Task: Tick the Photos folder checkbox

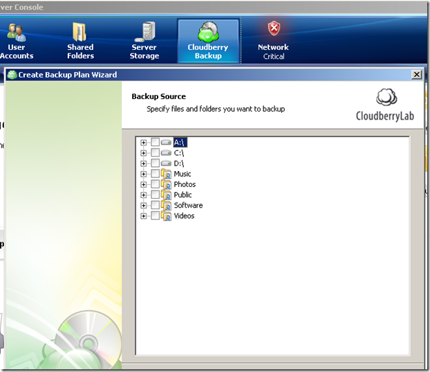Action: pos(156,184)
